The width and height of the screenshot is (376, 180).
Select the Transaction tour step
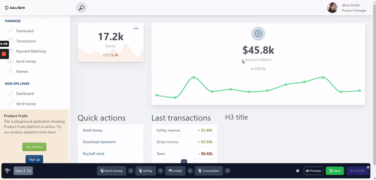coord(209,171)
